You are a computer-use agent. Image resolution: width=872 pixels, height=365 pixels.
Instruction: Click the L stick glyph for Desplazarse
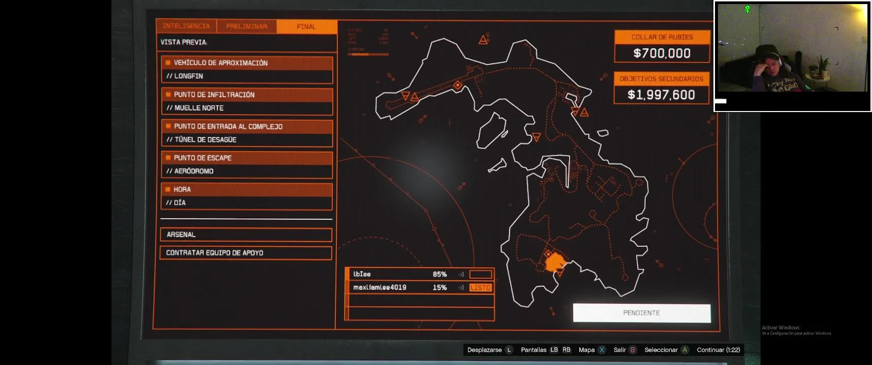click(509, 350)
